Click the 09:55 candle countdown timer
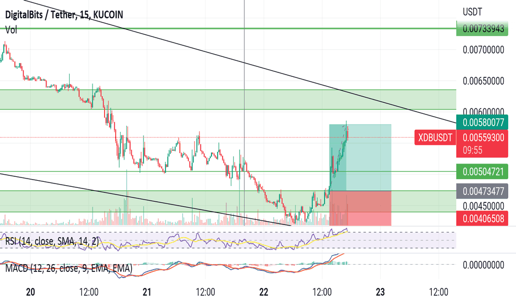 pyautogui.click(x=473, y=150)
